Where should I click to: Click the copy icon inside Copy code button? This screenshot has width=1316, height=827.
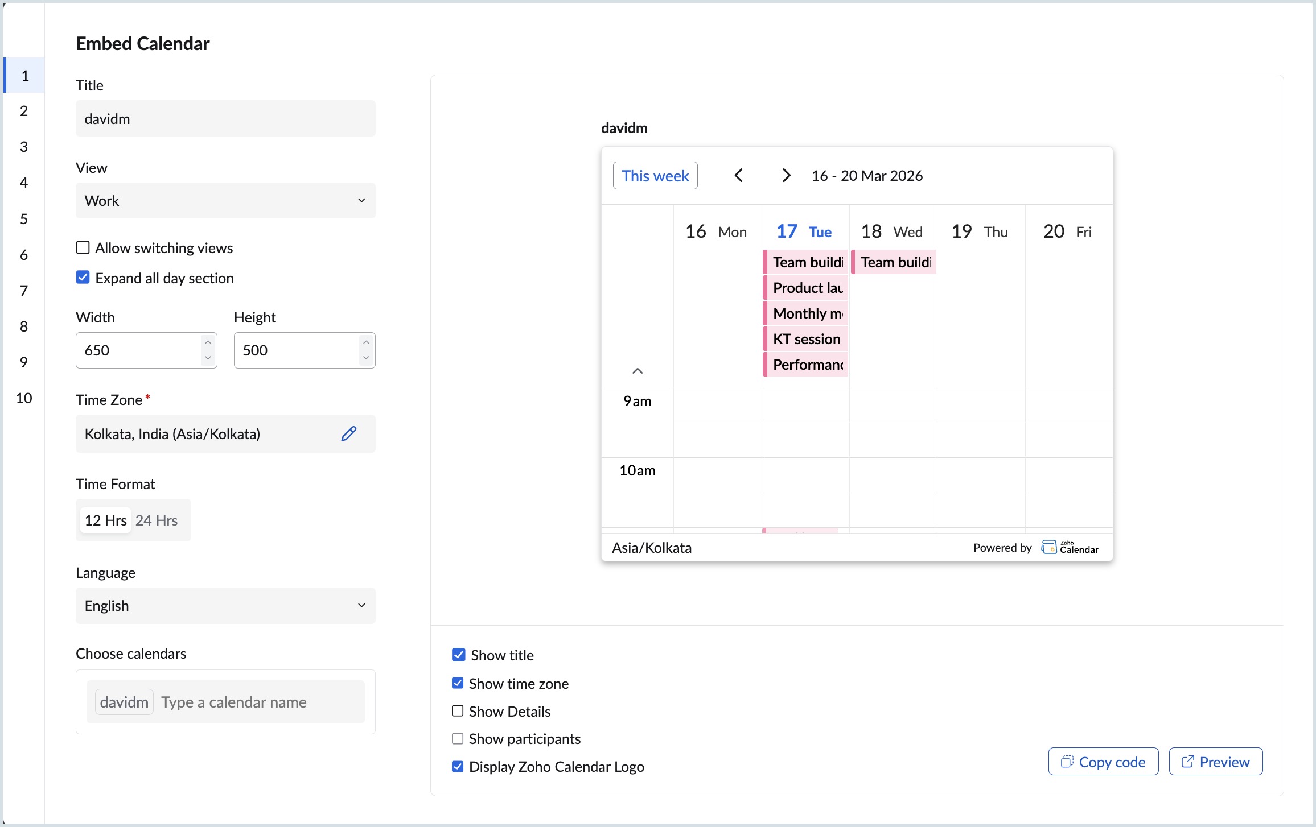[1068, 761]
